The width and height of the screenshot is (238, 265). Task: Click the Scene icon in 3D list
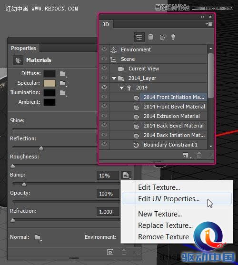click(113, 59)
